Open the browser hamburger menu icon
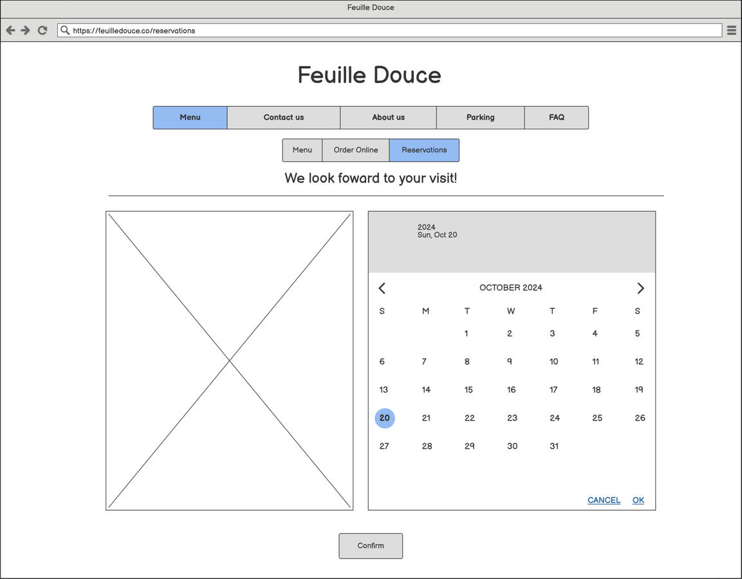This screenshot has width=742, height=579. (731, 30)
